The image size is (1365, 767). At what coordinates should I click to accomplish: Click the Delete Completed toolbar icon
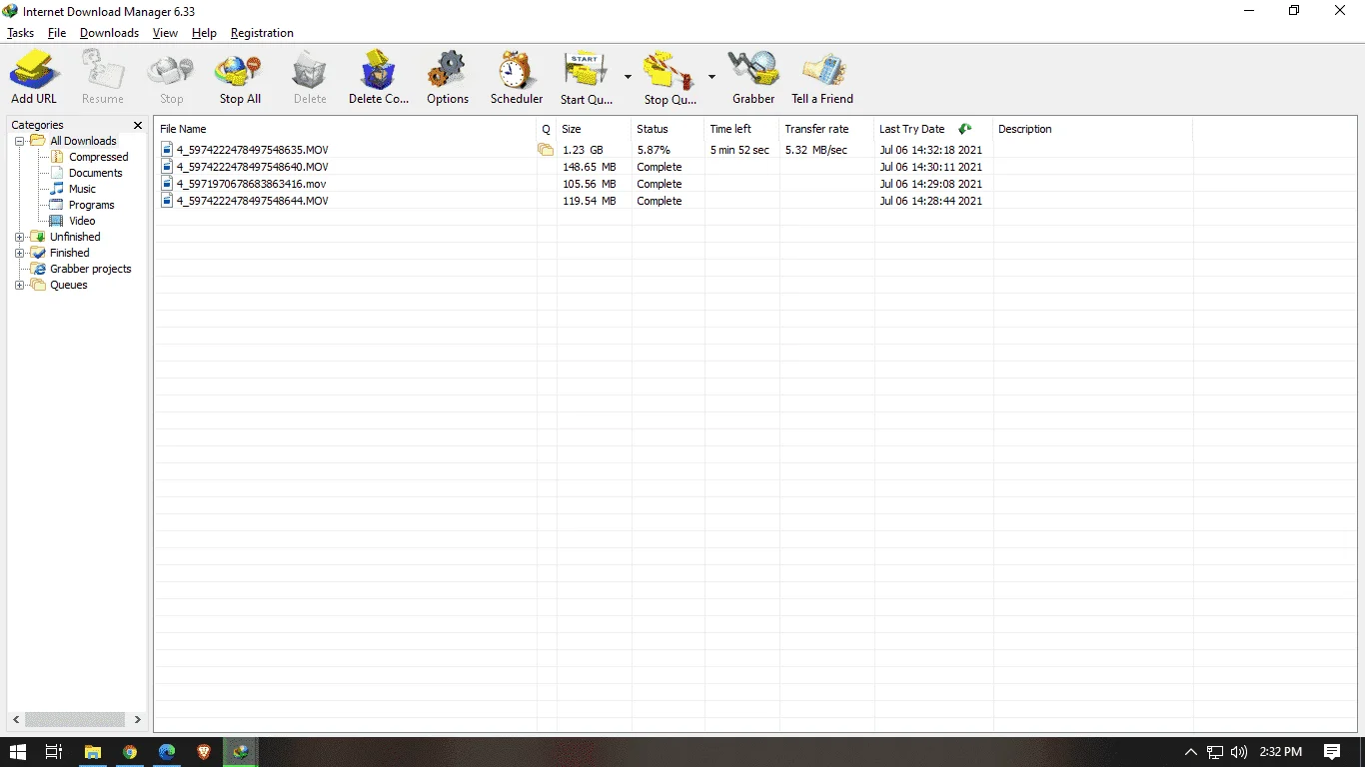point(379,70)
